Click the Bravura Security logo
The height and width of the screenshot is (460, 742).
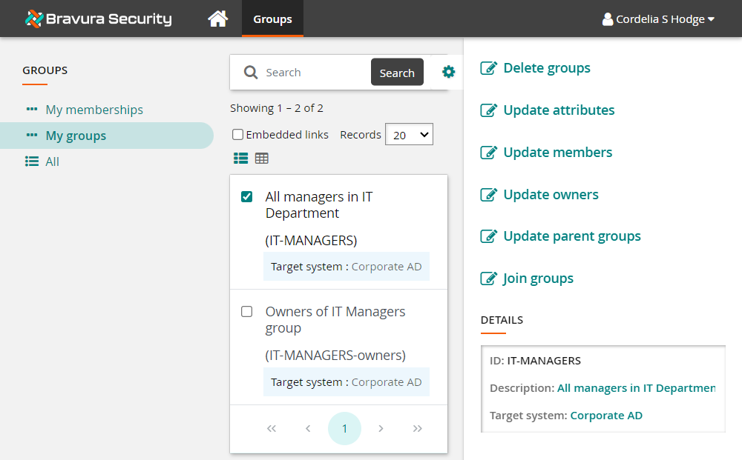click(98, 19)
